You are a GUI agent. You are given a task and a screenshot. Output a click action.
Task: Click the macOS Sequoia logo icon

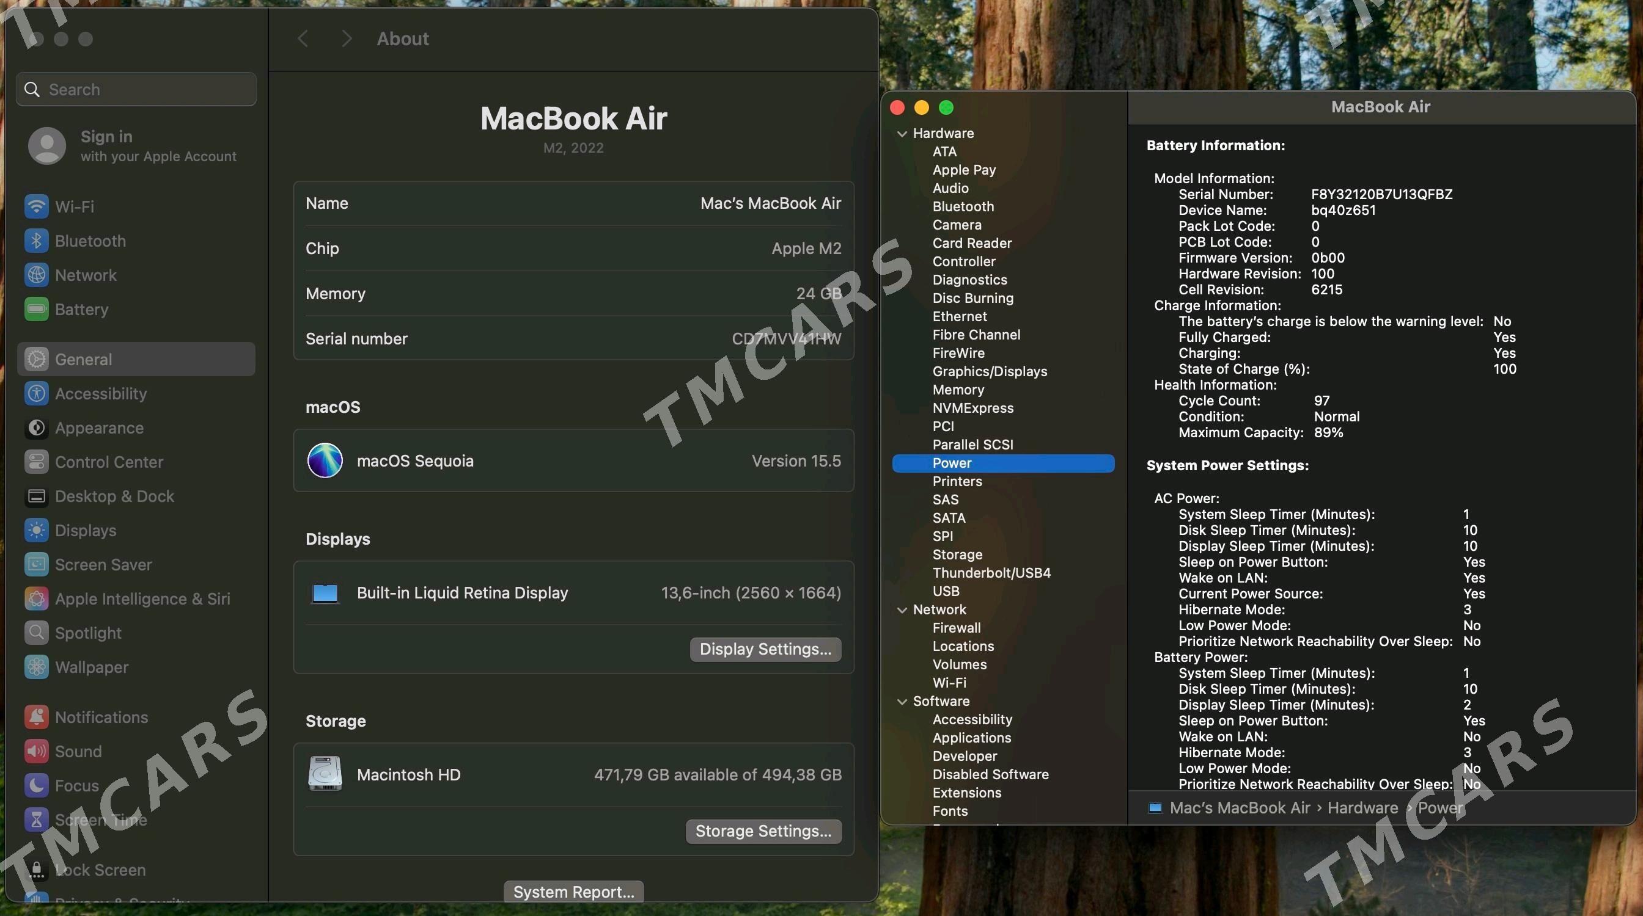325,460
